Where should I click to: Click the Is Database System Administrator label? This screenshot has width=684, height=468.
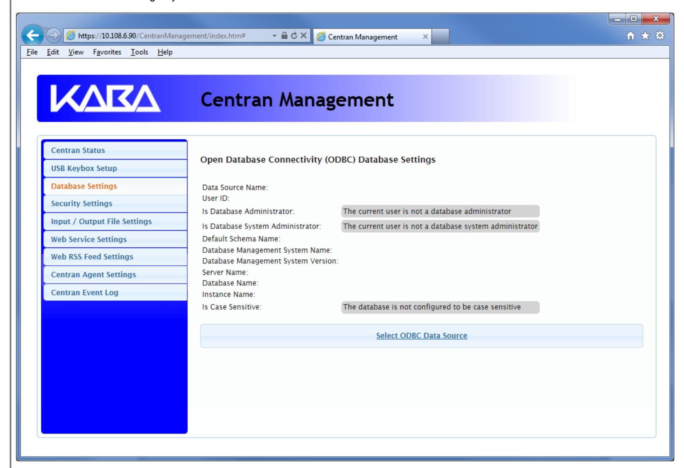(262, 226)
